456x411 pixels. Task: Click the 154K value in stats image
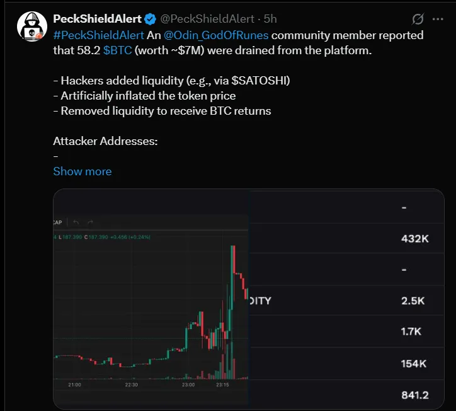coord(414,364)
